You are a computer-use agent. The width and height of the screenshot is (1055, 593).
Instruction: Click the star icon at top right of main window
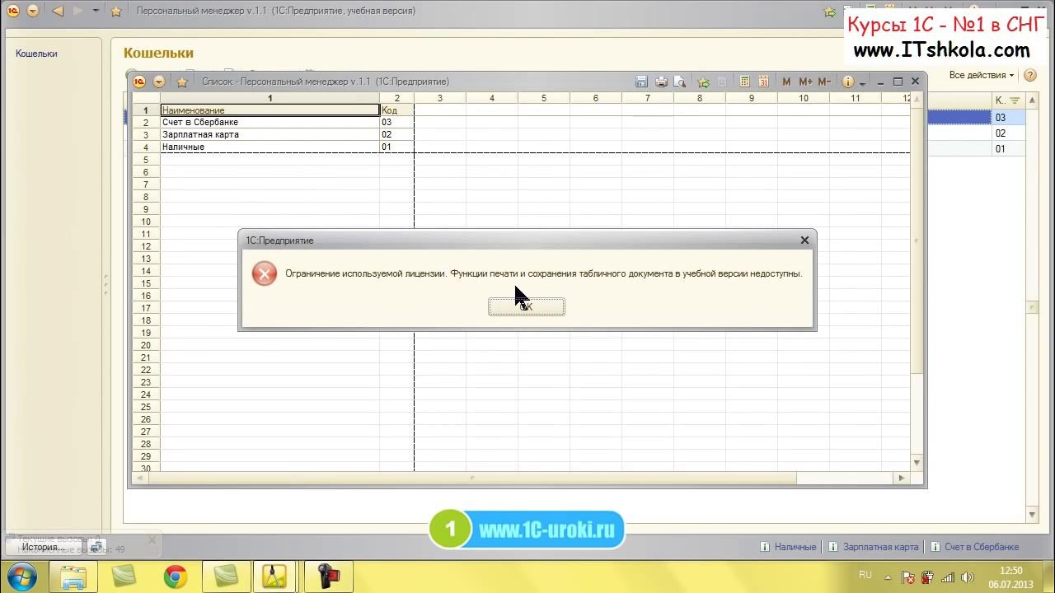point(830,12)
